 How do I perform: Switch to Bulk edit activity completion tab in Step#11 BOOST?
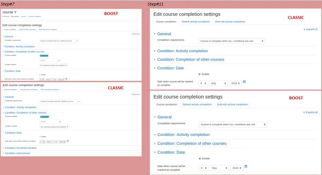tap(232, 104)
